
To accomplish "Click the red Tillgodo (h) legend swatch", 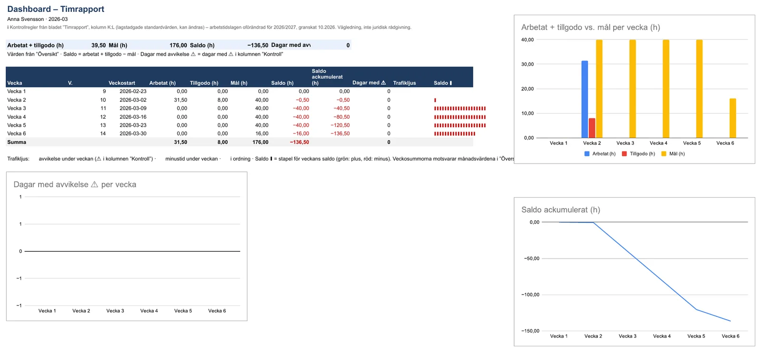I will [x=624, y=154].
